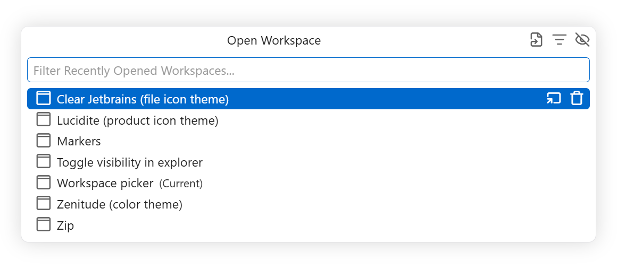Click window icon beside Toggle visibility in explorer
Image resolution: width=617 pixels, height=269 pixels.
(44, 161)
